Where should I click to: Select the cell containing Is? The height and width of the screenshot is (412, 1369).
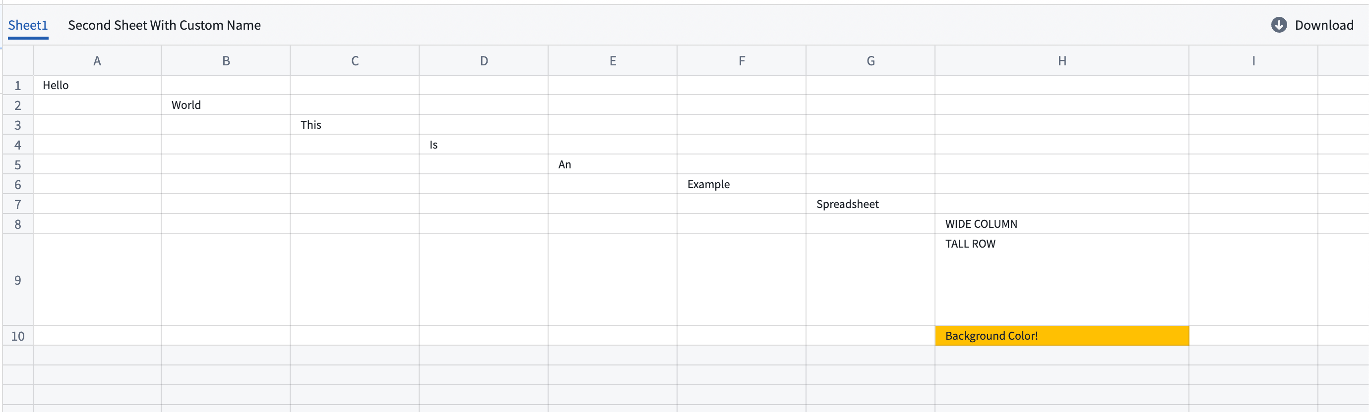tap(483, 144)
